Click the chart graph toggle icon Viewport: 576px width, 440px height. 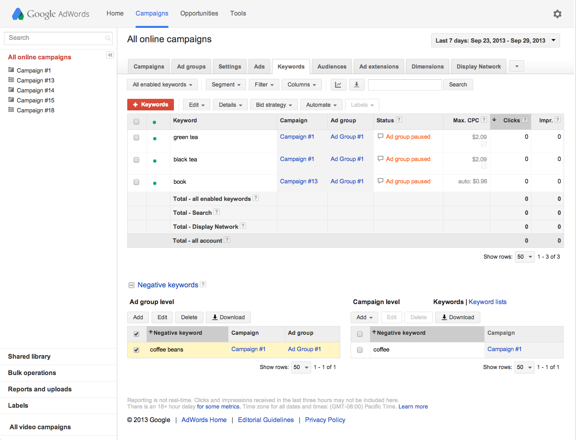338,84
